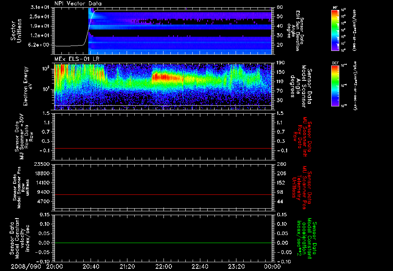Click the NF color bar units label
The width and height of the screenshot is (393, 271).
(x=354, y=30)
